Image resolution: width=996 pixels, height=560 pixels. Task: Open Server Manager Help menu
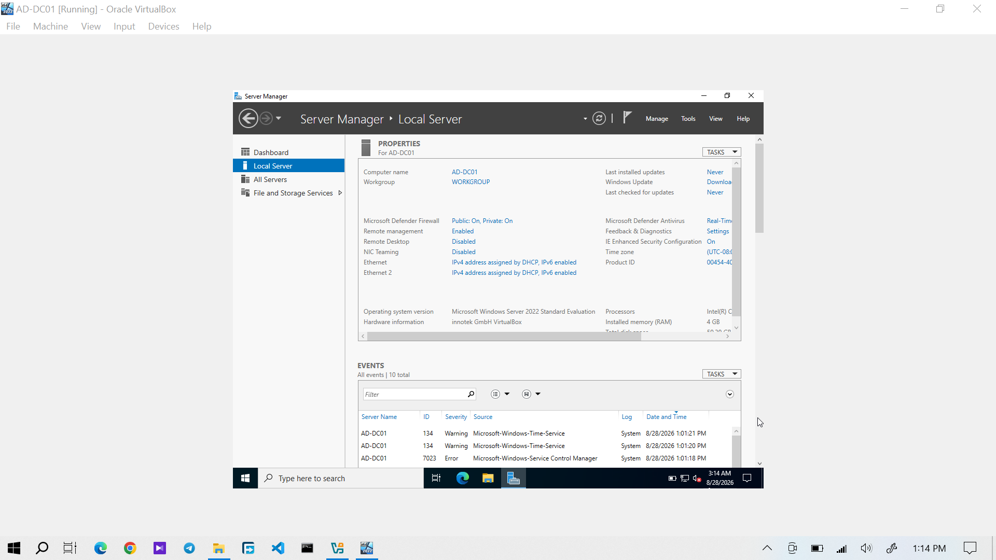coord(743,119)
